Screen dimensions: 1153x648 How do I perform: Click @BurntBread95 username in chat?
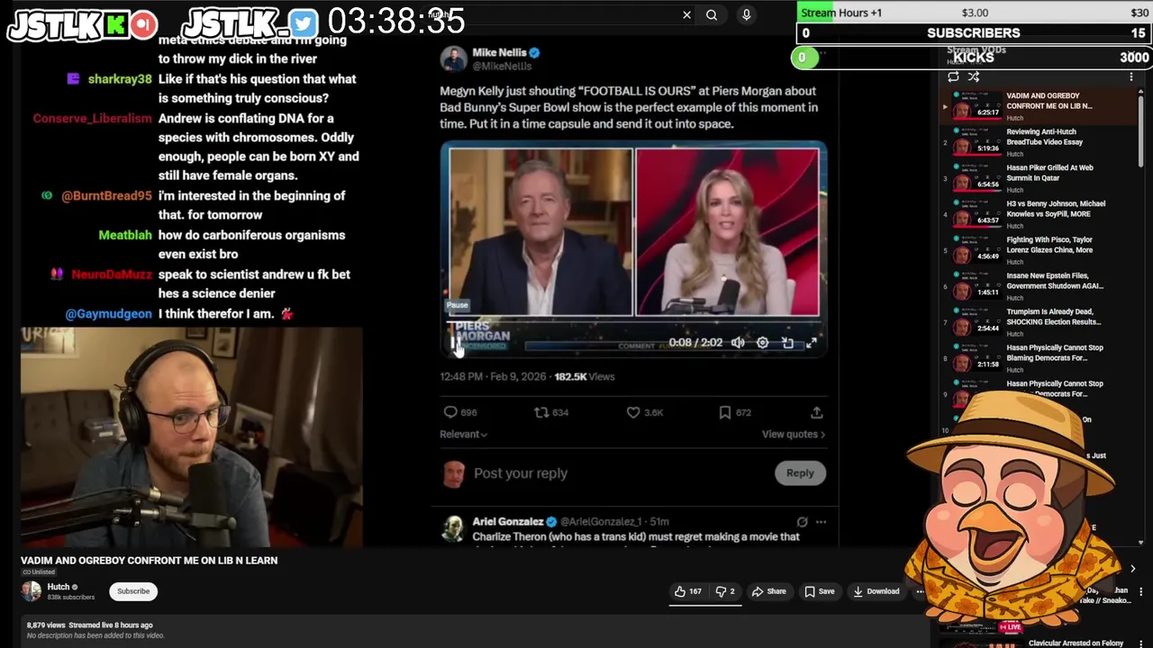pos(106,196)
